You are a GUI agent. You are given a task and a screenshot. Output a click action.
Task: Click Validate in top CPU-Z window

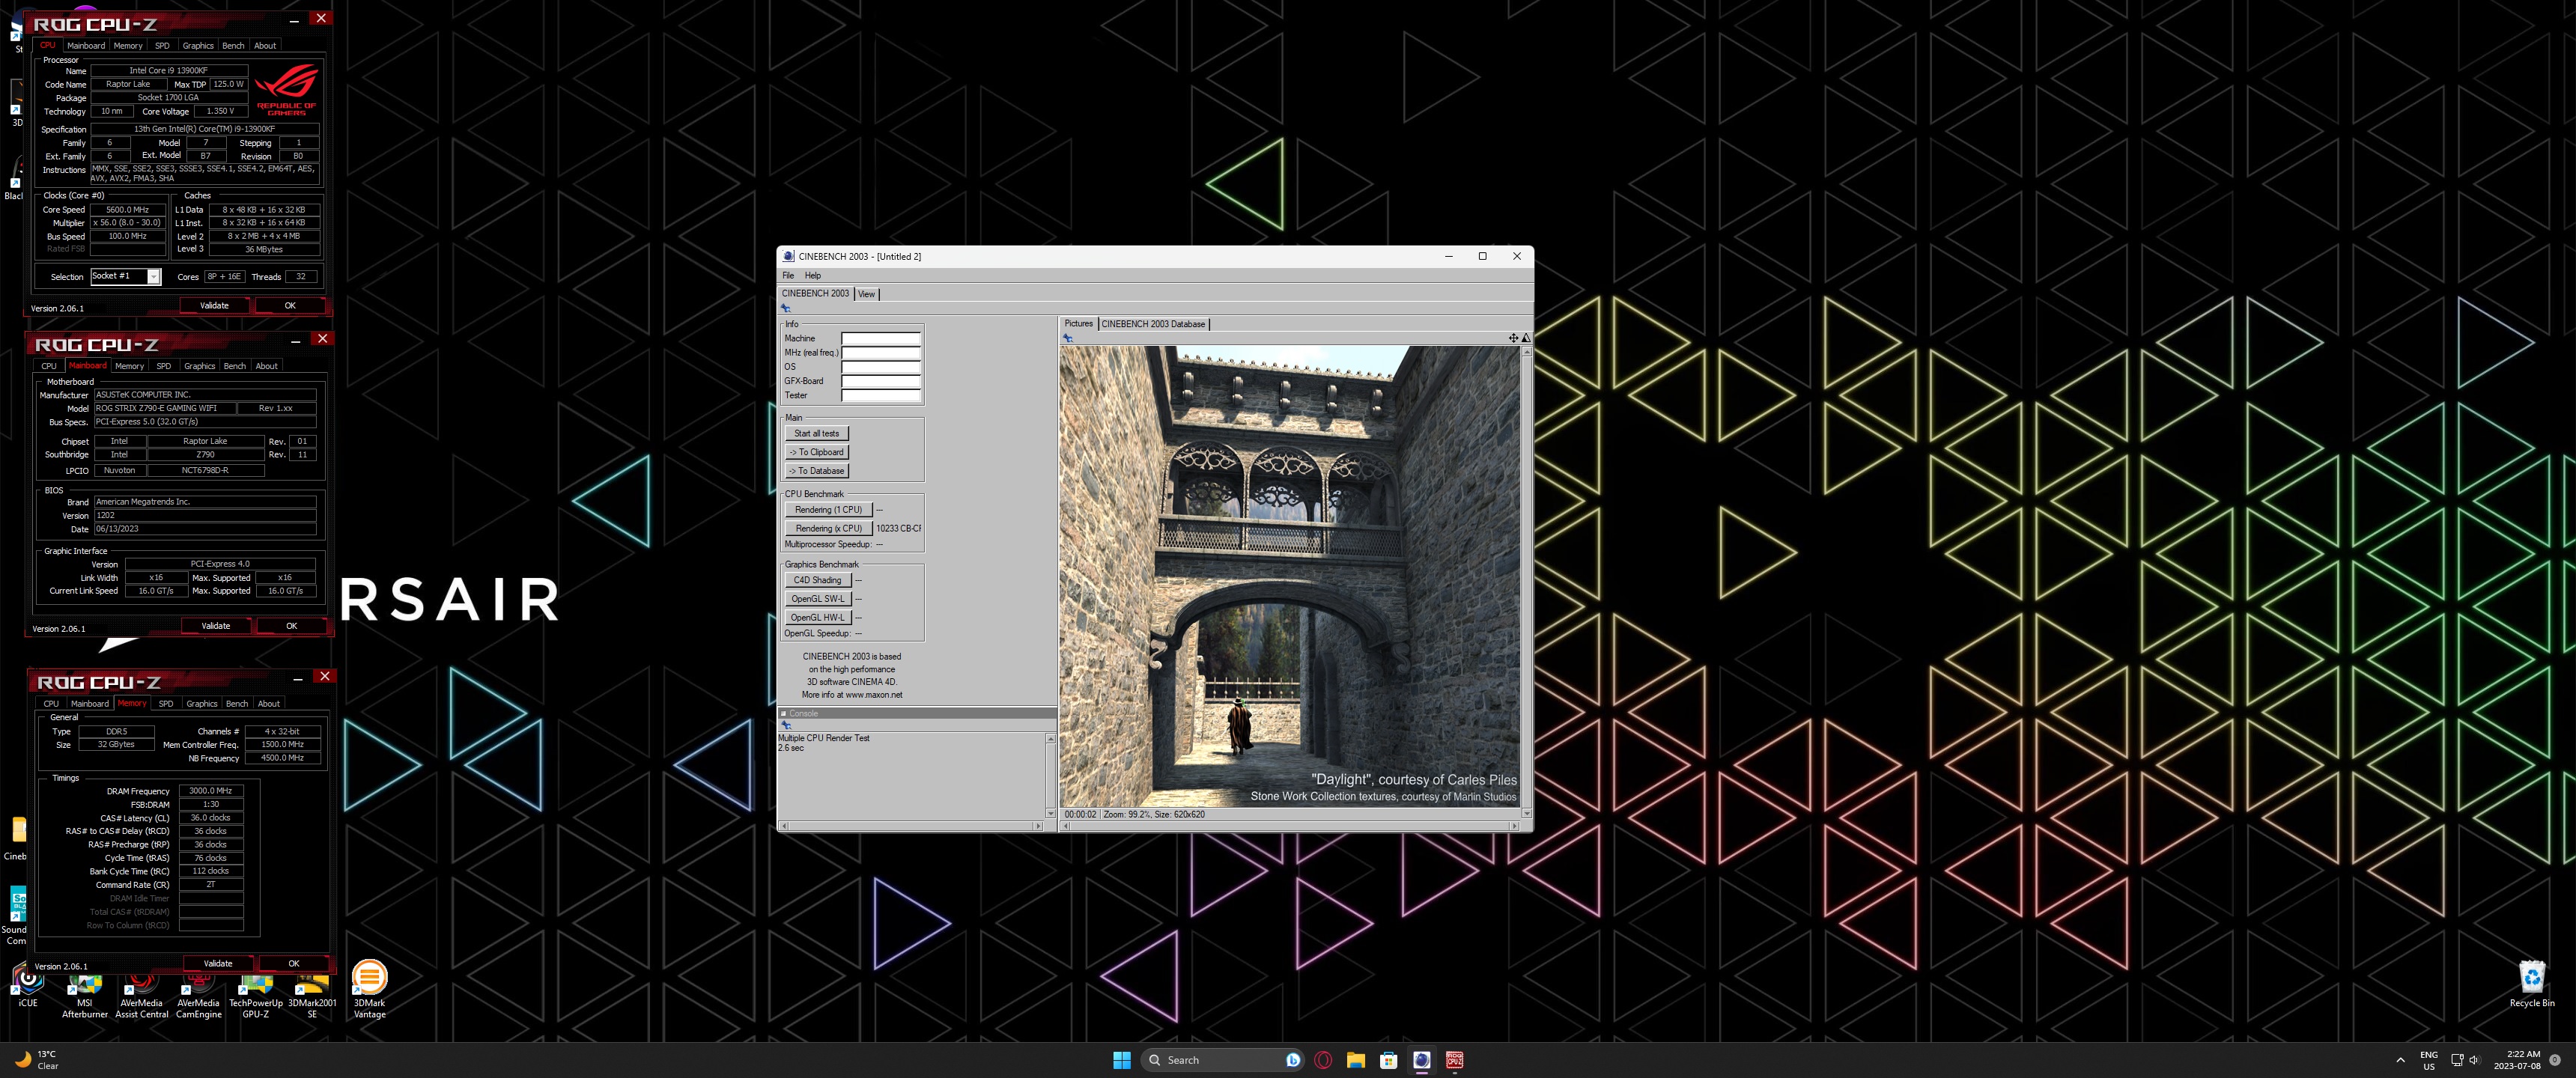[x=214, y=305]
